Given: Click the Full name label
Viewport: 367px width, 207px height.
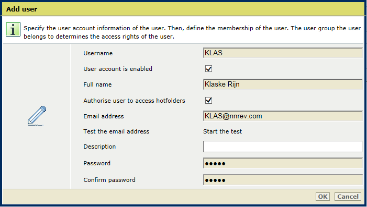Looking at the screenshot, I should (x=97, y=84).
